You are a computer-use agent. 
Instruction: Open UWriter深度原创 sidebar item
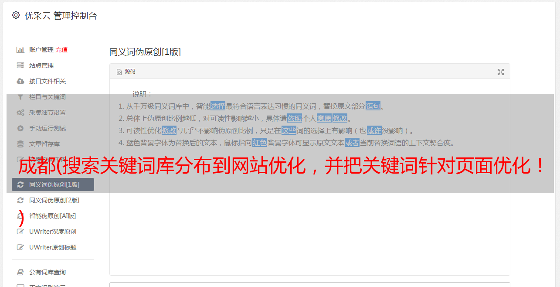coord(53,232)
